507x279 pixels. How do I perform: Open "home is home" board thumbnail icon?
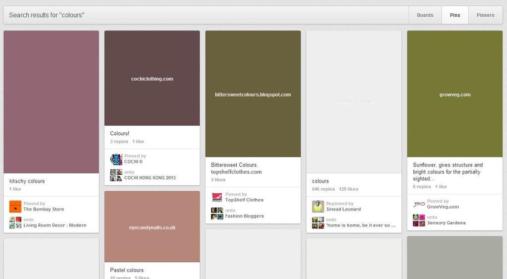318,223
